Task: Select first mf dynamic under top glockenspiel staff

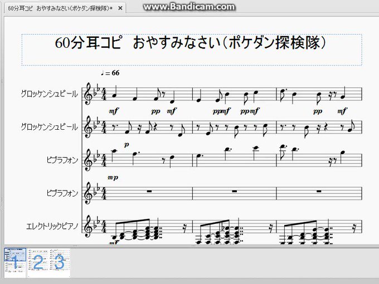Action: (x=114, y=111)
